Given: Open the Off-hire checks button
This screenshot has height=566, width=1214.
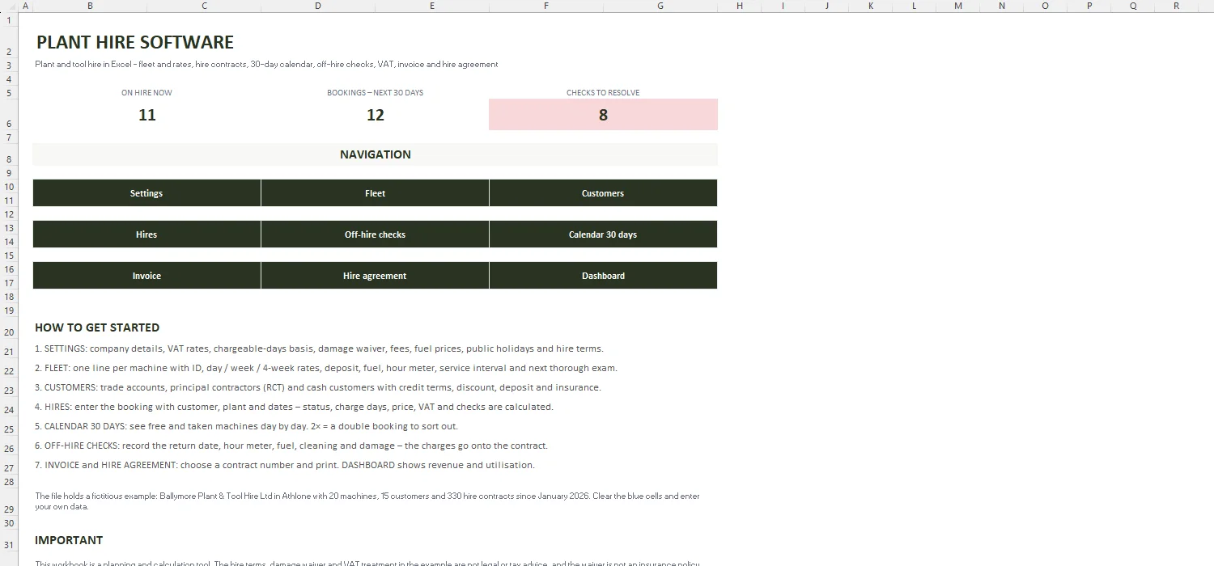Looking at the screenshot, I should click(x=375, y=234).
